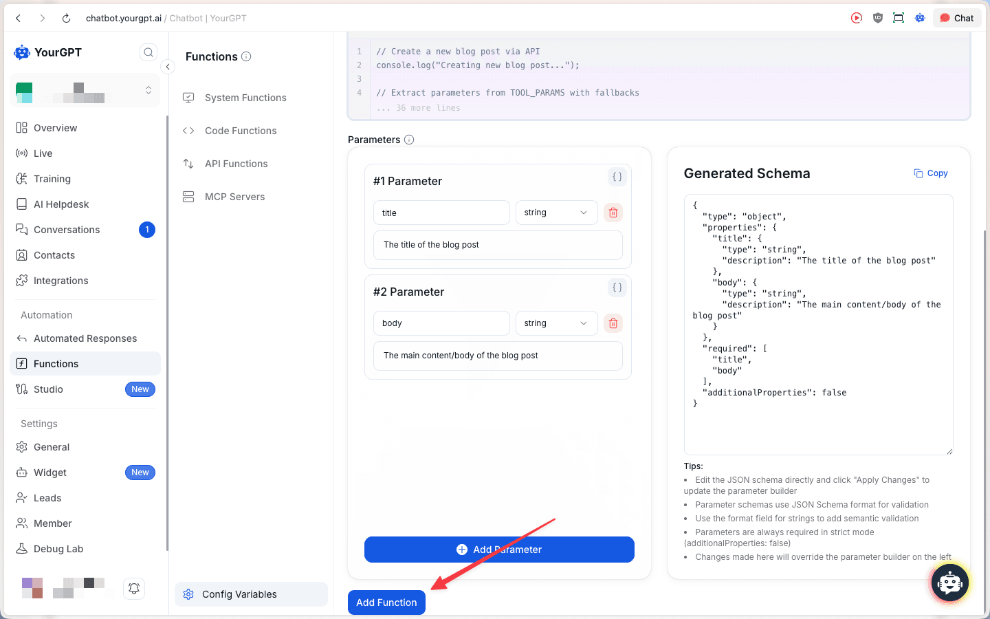
Task: Open MCP Servers section
Action: (x=234, y=196)
